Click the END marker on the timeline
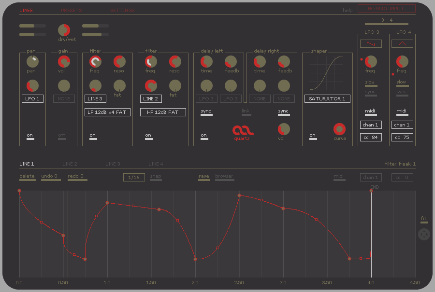 click(x=374, y=187)
